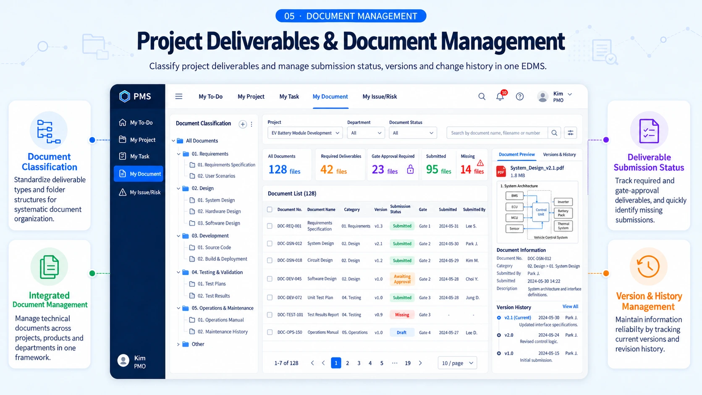The width and height of the screenshot is (702, 395).
Task: Open the Versions & History tab
Action: [559, 154]
